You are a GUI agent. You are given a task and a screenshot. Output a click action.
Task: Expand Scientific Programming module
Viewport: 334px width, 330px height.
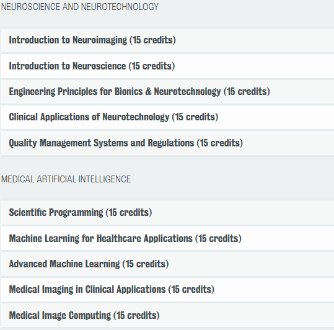point(168,213)
